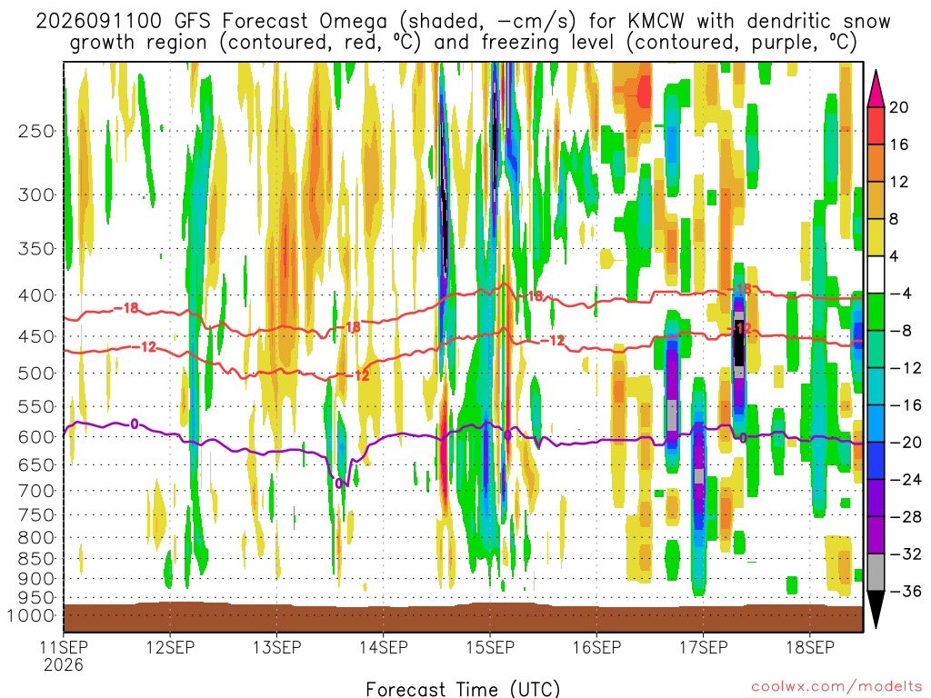The image size is (931, 698).
Task: Click the pink top arrow of colorbar
Action: click(x=876, y=88)
